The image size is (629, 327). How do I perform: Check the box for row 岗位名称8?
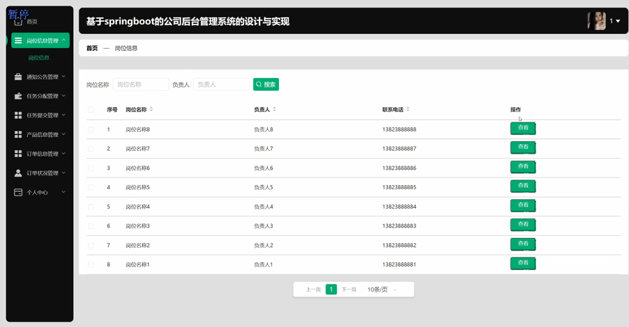pos(91,129)
